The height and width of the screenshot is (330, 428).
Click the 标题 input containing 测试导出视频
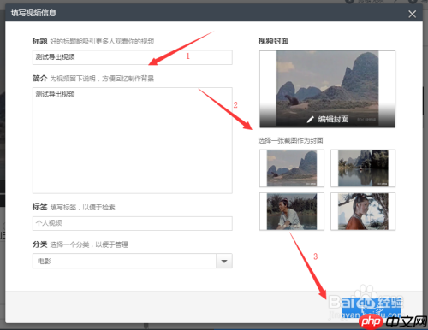tap(133, 57)
